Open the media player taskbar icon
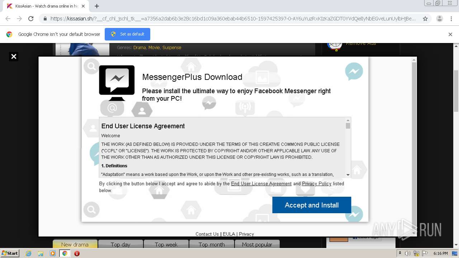This screenshot has height=258, width=459. point(53,253)
